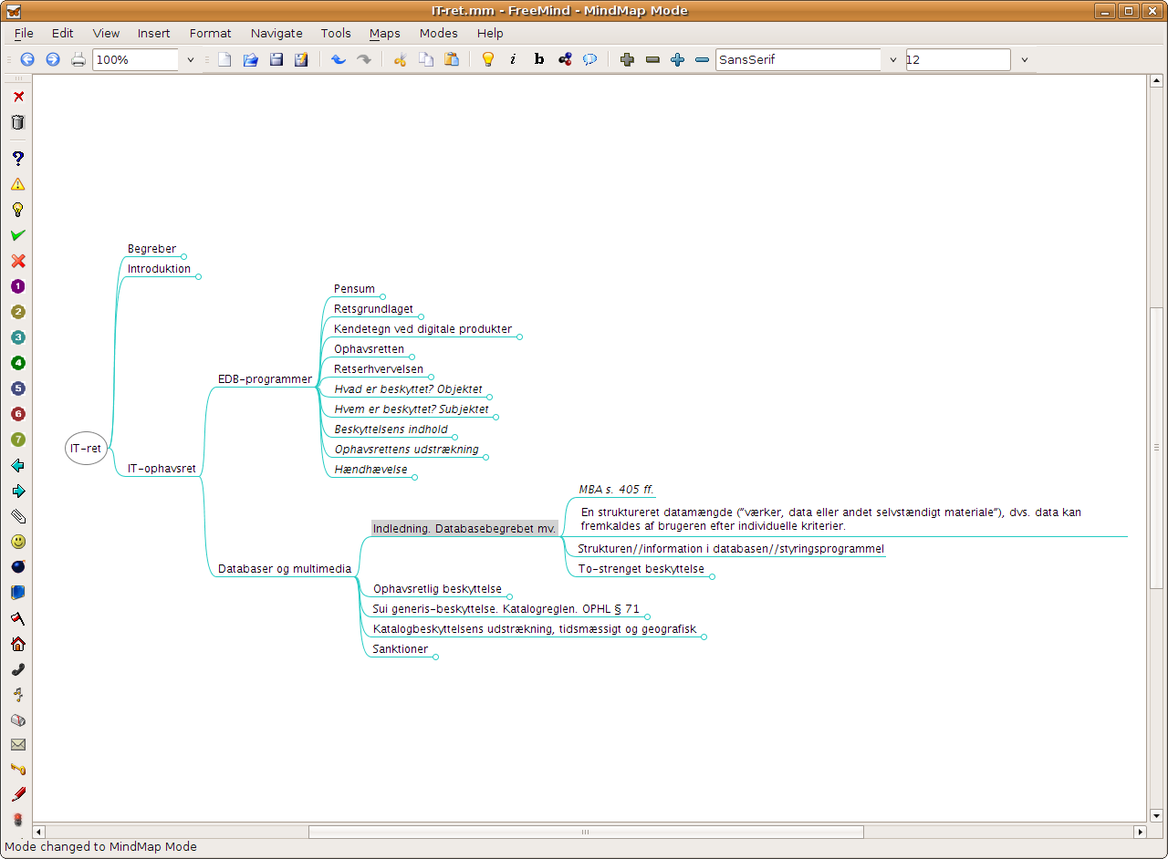Click the light bulb idea icon in the left sidebar

click(x=17, y=209)
